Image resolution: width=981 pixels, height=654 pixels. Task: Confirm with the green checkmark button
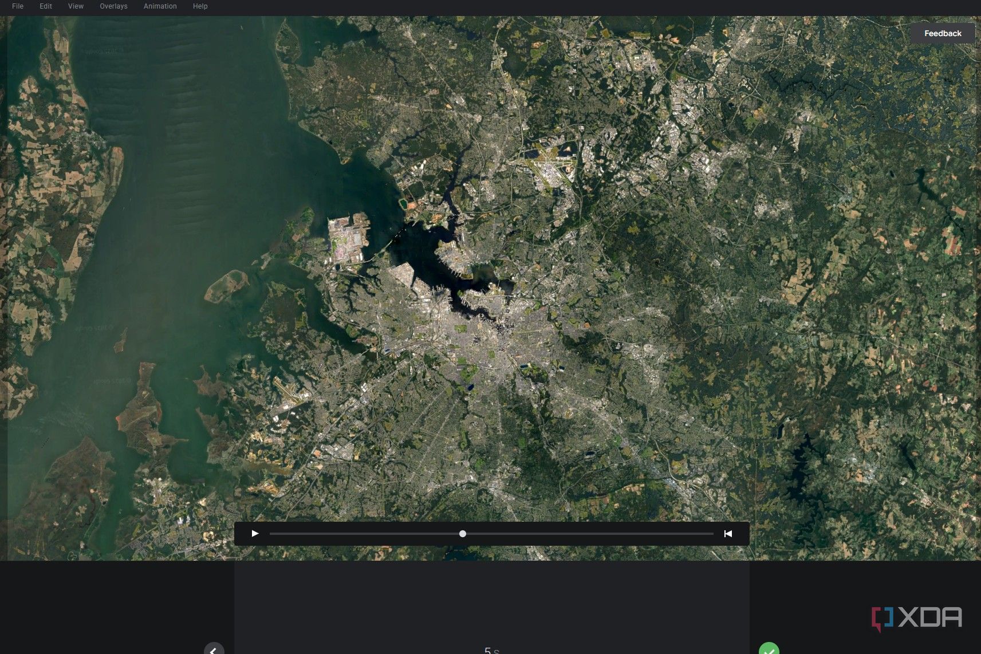pos(769,648)
